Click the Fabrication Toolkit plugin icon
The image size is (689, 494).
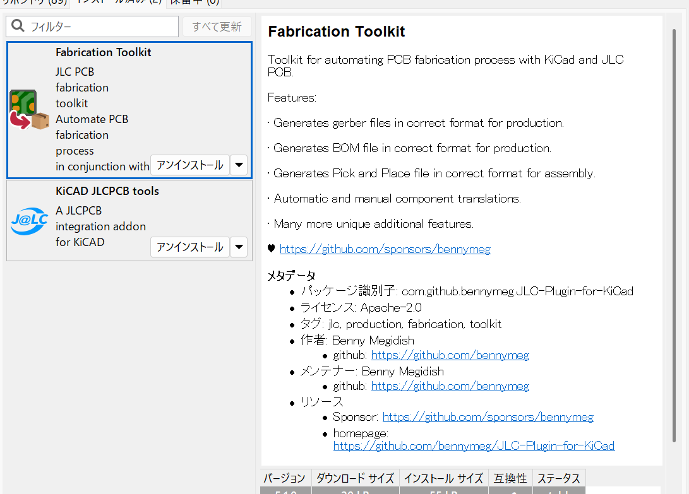coord(29,110)
